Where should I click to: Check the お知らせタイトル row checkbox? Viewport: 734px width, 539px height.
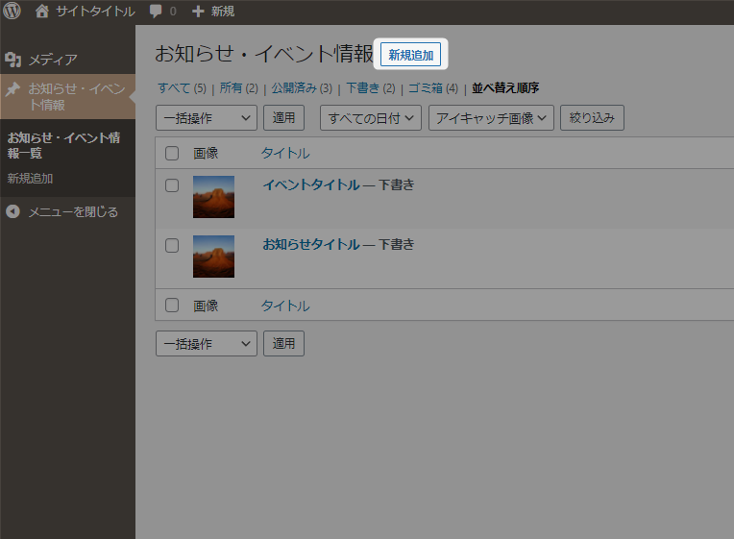coord(172,245)
